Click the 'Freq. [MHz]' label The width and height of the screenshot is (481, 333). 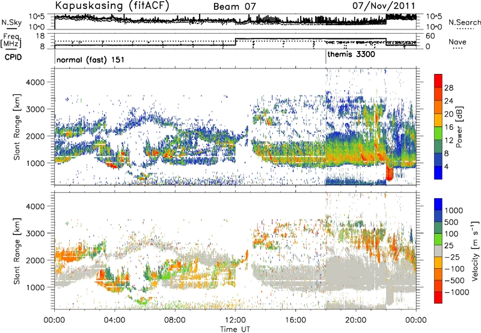[11, 40]
